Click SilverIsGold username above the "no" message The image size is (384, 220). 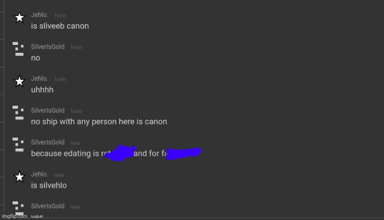point(48,47)
